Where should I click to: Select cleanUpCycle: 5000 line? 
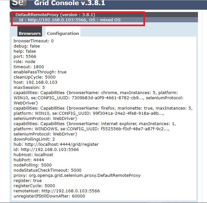pyautogui.click(x=35, y=77)
